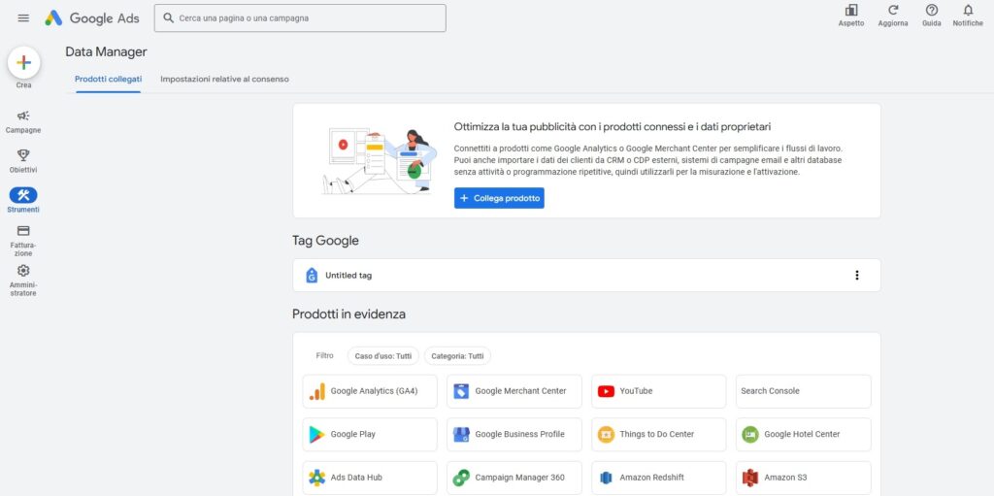Click the search field for pages or campaigns
The width and height of the screenshot is (994, 496).
pyautogui.click(x=301, y=18)
